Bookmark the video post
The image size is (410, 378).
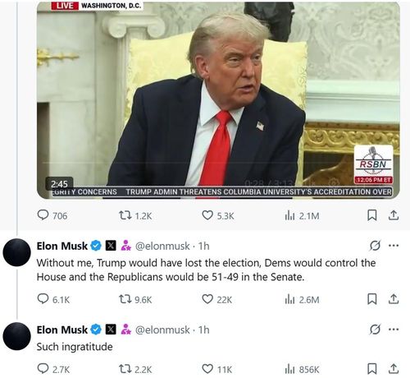click(371, 215)
